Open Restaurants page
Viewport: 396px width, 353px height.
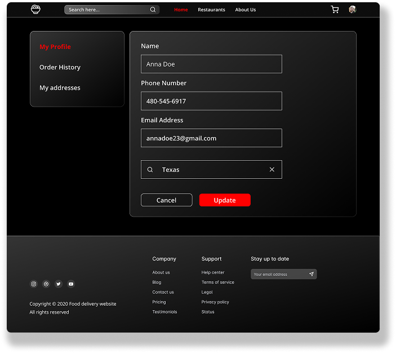tap(211, 10)
